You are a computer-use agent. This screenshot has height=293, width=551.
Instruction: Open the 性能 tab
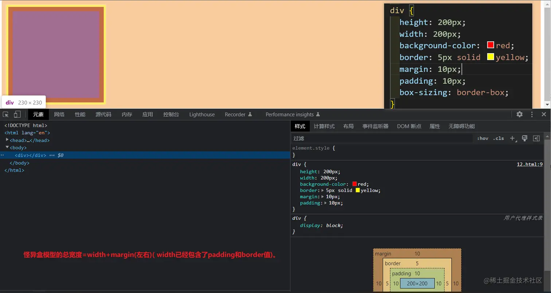click(x=80, y=114)
